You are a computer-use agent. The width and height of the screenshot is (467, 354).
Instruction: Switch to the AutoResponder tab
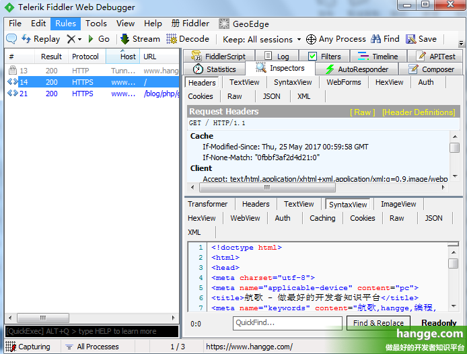(x=357, y=69)
